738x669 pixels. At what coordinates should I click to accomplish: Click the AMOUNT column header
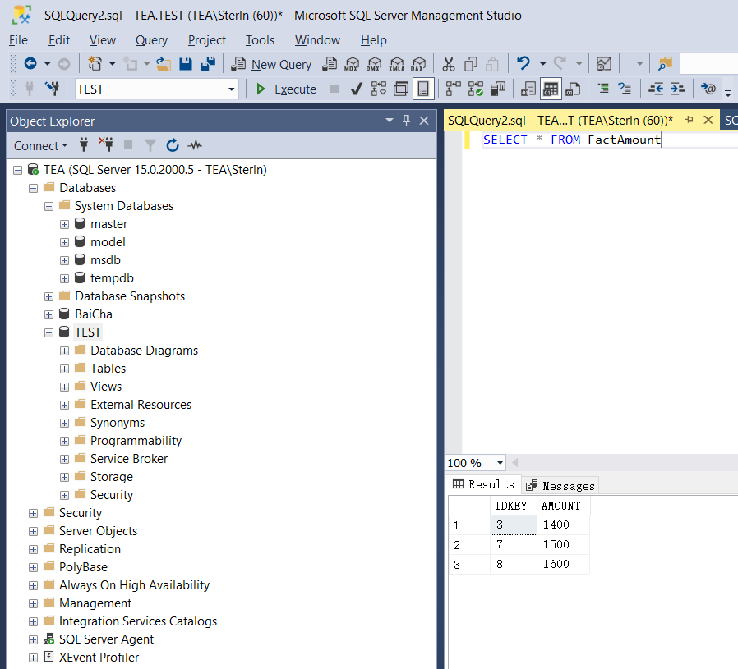563,506
